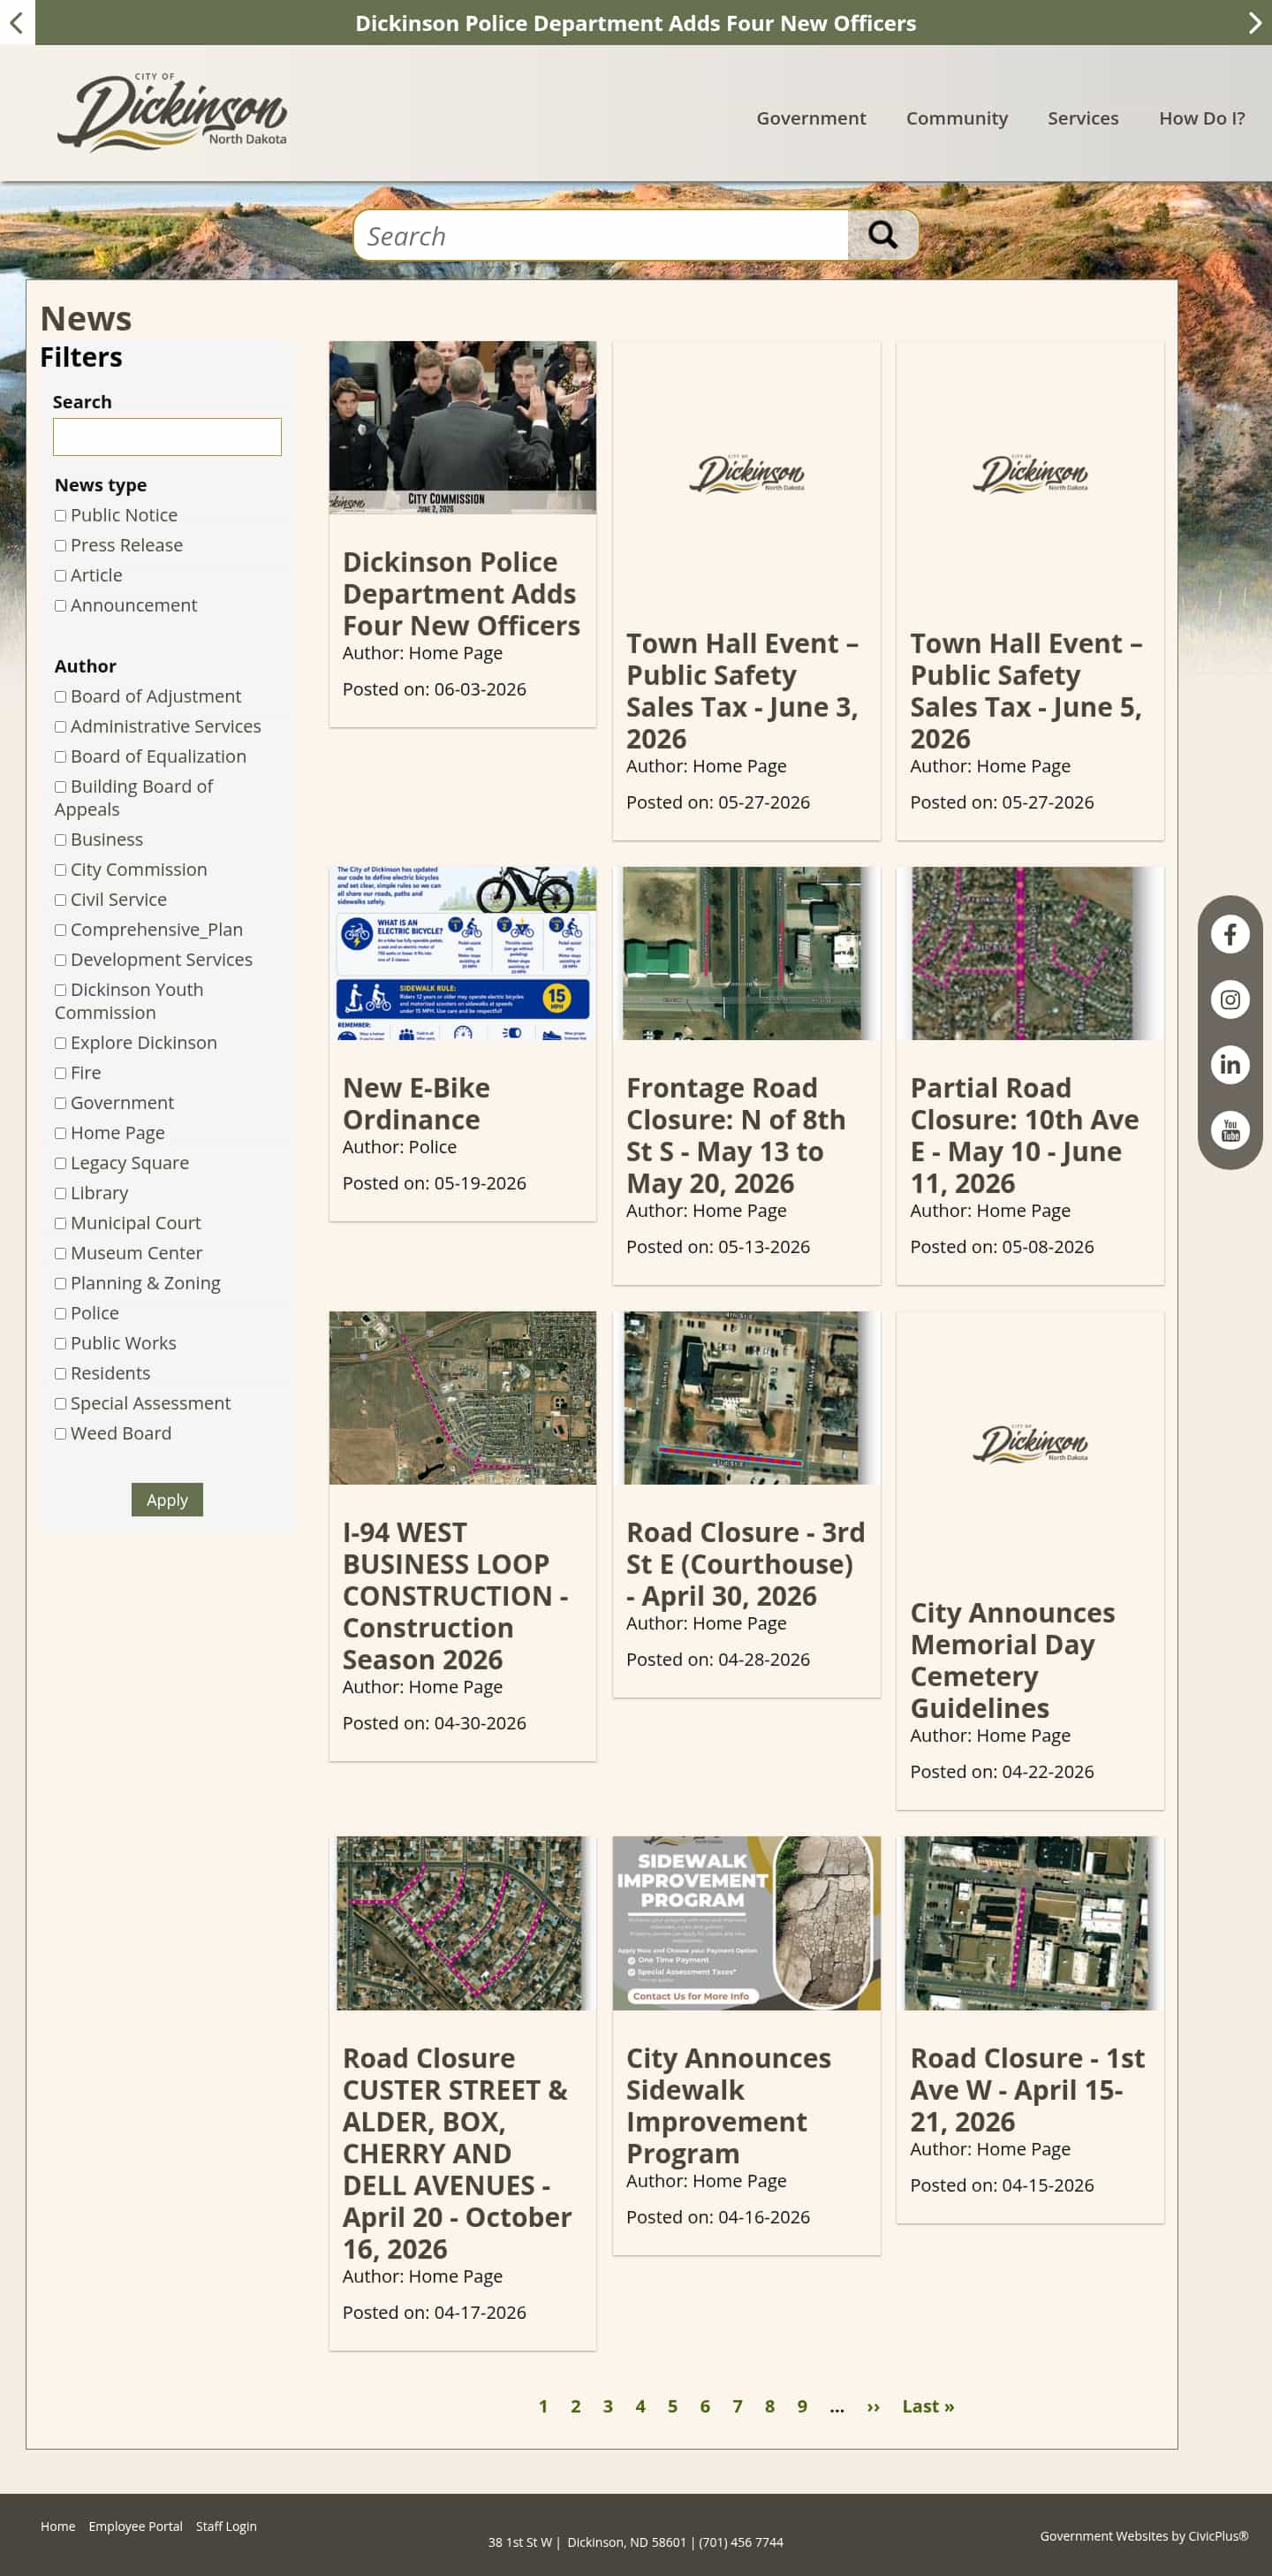This screenshot has height=2576, width=1272.
Task: Click the previous banner arrow
Action: (16, 22)
